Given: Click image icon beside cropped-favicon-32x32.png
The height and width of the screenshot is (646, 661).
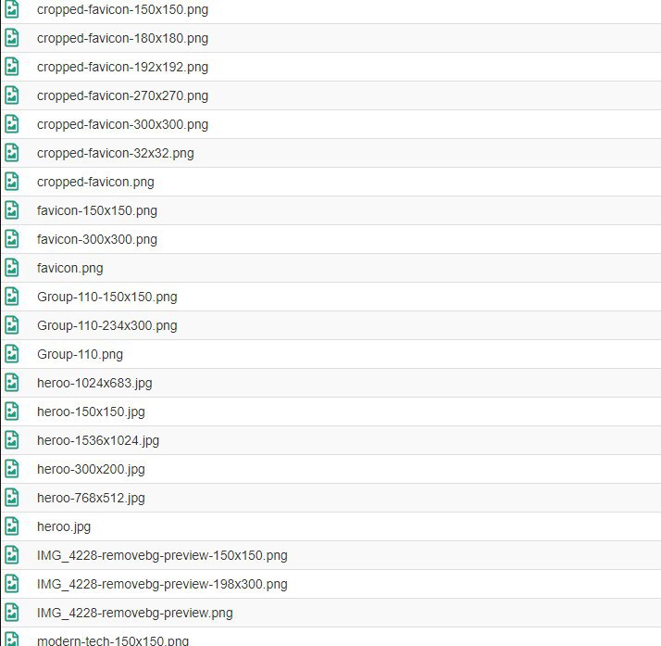Looking at the screenshot, I should pos(12,153).
